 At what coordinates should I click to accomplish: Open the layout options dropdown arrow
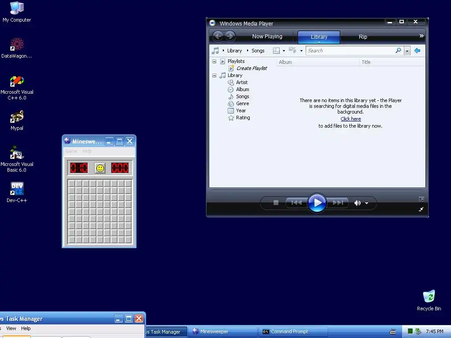tap(284, 51)
